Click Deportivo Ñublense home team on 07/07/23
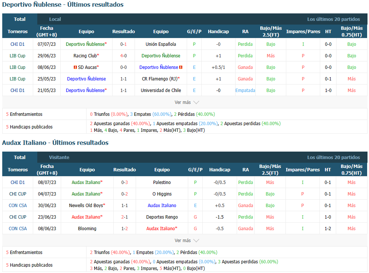Screen dimensions: 369x273 pos(85,44)
